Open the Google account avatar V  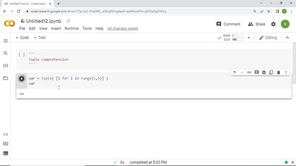[285, 24]
